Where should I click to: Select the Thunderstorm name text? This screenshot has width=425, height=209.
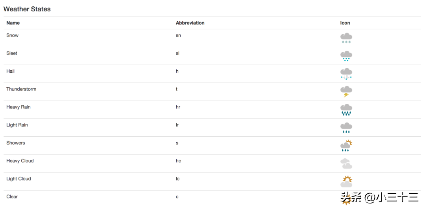coord(21,89)
